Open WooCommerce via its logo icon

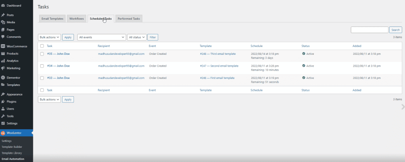pyautogui.click(x=3, y=46)
